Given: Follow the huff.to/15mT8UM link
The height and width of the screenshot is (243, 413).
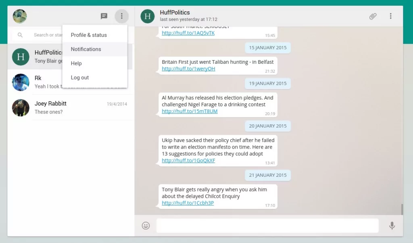Looking at the screenshot, I should pyautogui.click(x=190, y=111).
